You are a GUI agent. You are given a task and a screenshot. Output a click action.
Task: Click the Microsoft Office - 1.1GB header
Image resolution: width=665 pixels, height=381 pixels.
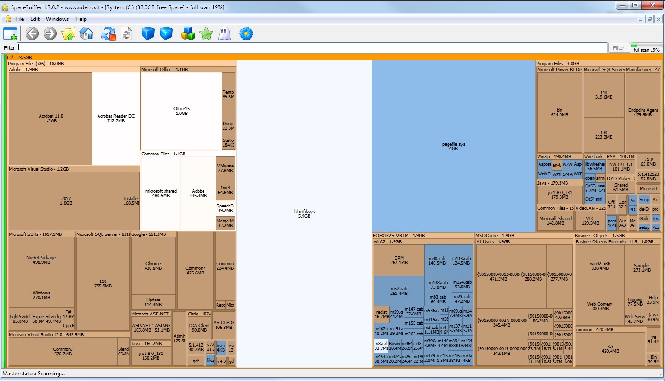click(x=188, y=69)
